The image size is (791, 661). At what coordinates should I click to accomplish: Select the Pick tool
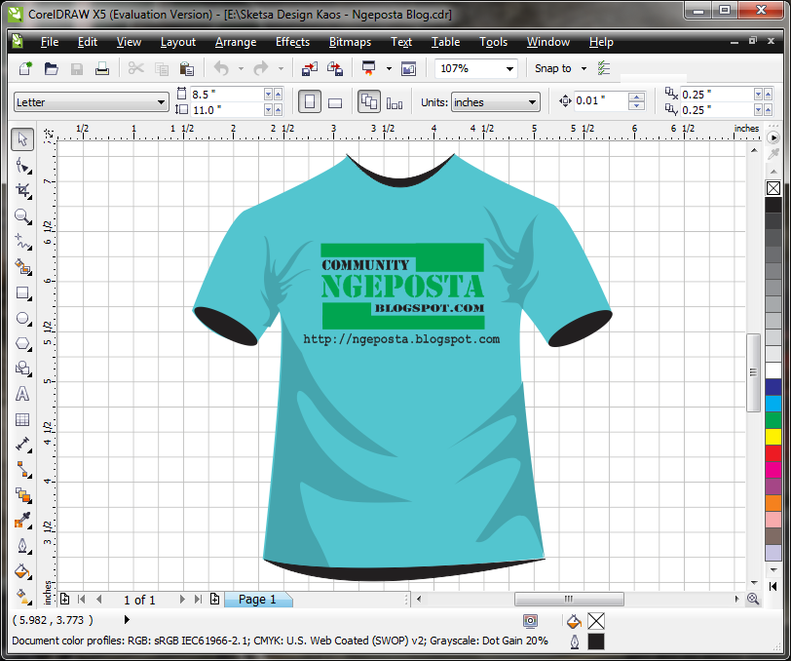point(22,138)
